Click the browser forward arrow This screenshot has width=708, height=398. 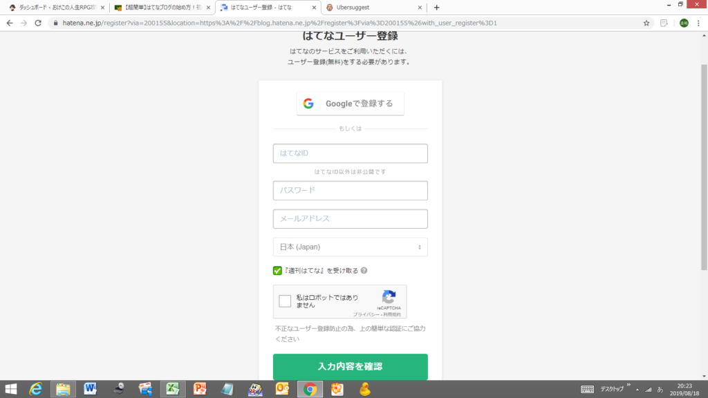tap(24, 23)
